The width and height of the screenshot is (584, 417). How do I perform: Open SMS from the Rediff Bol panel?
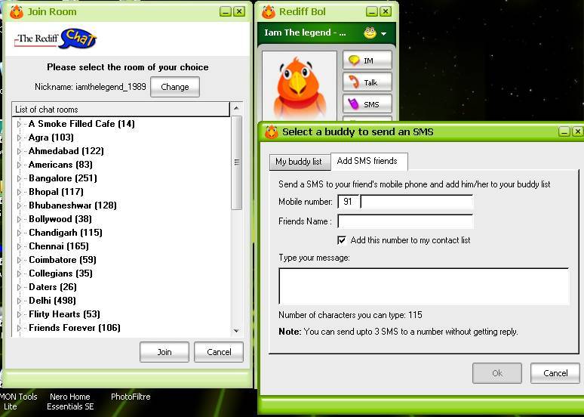coord(367,104)
